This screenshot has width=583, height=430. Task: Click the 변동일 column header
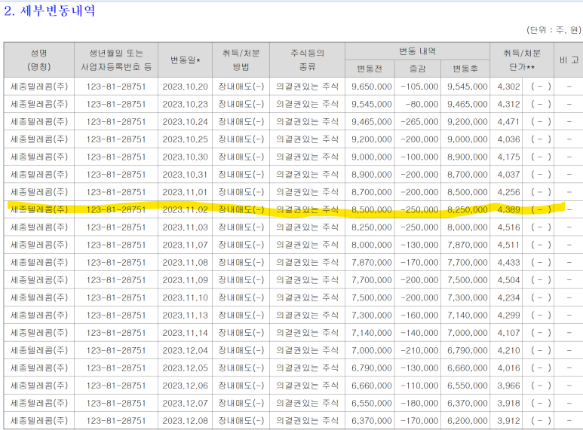pos(186,59)
